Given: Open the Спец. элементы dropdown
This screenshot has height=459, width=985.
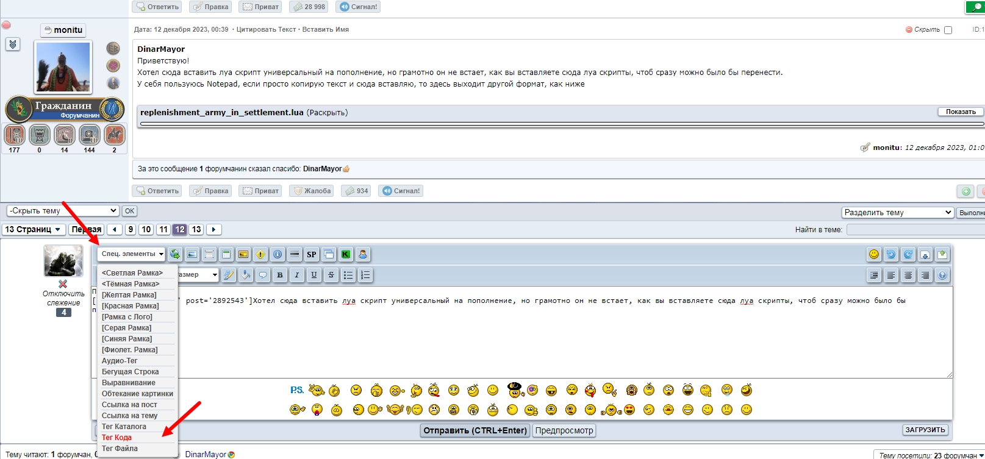Looking at the screenshot, I should pyautogui.click(x=132, y=254).
